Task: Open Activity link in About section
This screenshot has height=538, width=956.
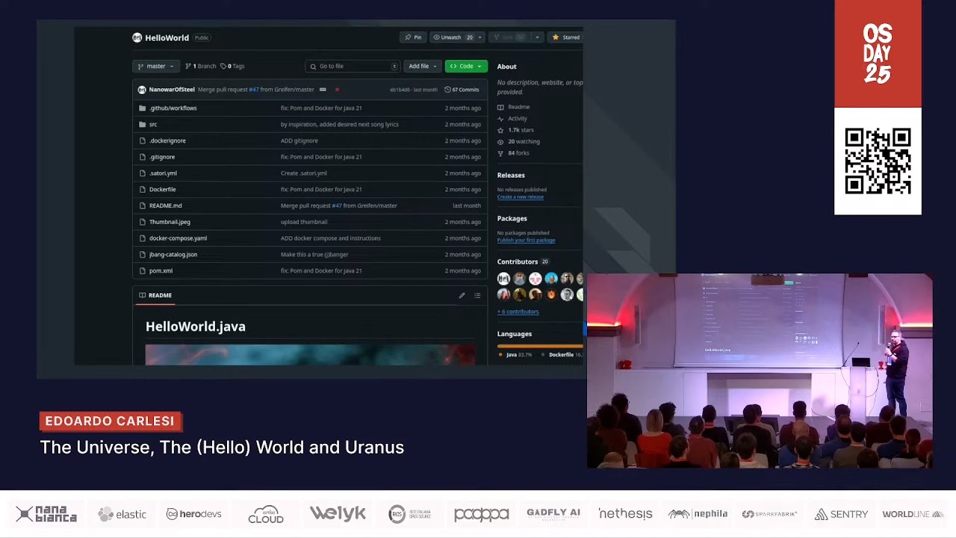Action: [512, 119]
